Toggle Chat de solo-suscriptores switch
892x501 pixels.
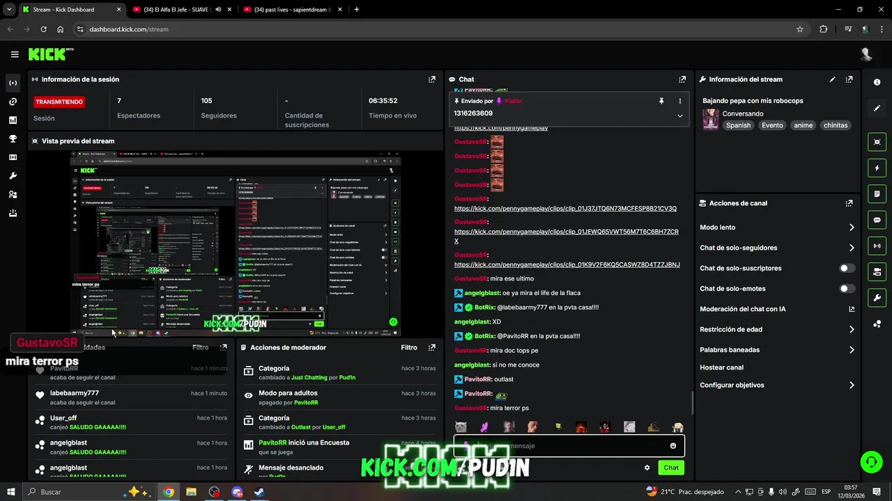pyautogui.click(x=847, y=268)
